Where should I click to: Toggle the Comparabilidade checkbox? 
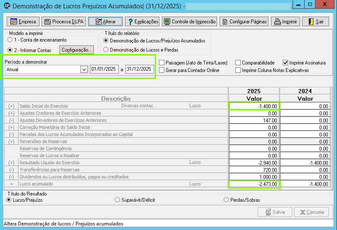click(238, 63)
